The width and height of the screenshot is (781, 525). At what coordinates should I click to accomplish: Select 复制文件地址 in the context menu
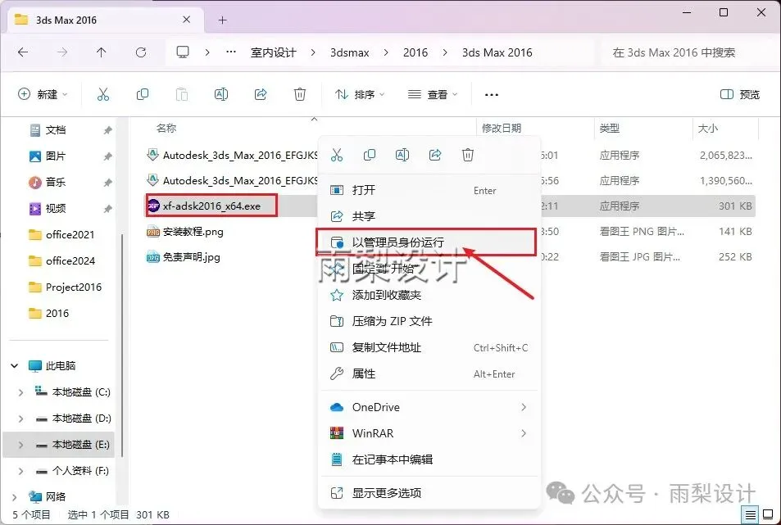(x=429, y=347)
